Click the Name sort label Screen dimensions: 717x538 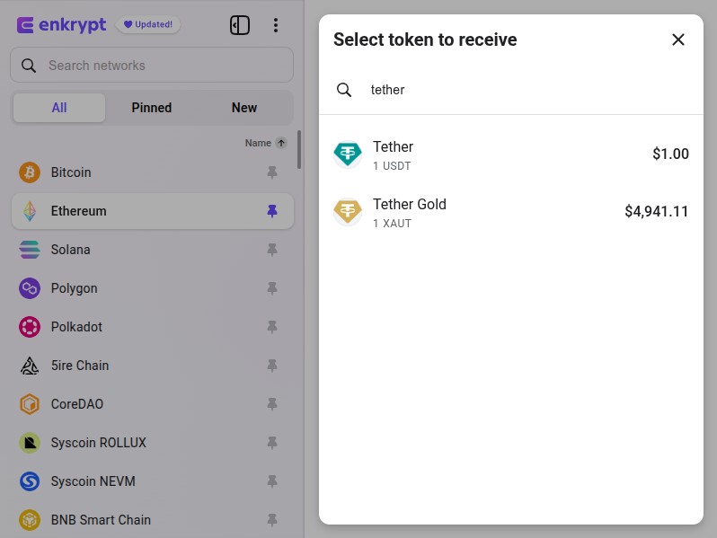258,143
